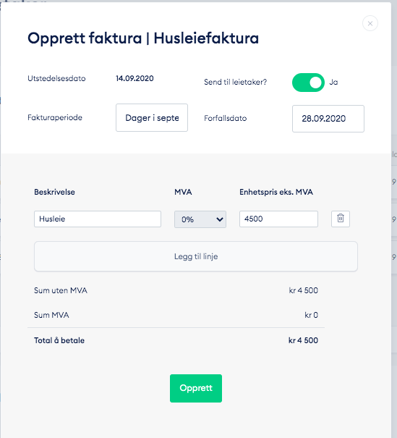This screenshot has height=438, width=397.
Task: Focus the Husleie description field
Action: tap(98, 219)
